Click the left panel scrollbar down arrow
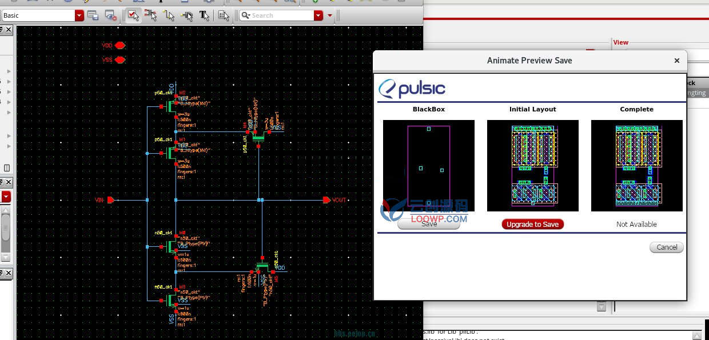The height and width of the screenshot is (340, 709). coord(6,258)
